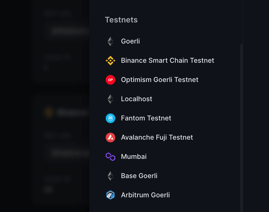
Task: Choose Arbitrum Goerli network
Action: tap(145, 195)
